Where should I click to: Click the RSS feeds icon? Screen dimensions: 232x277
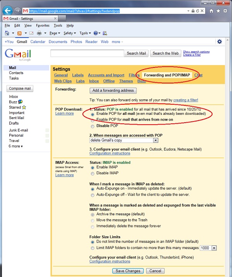pyautogui.click(x=19, y=33)
